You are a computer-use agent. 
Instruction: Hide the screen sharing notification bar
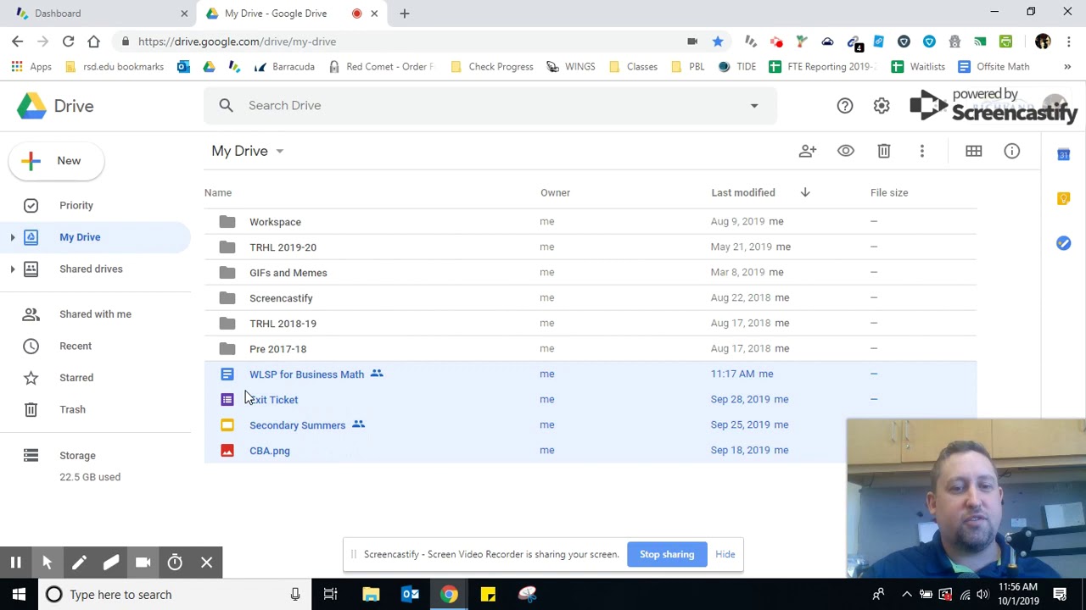tap(725, 554)
